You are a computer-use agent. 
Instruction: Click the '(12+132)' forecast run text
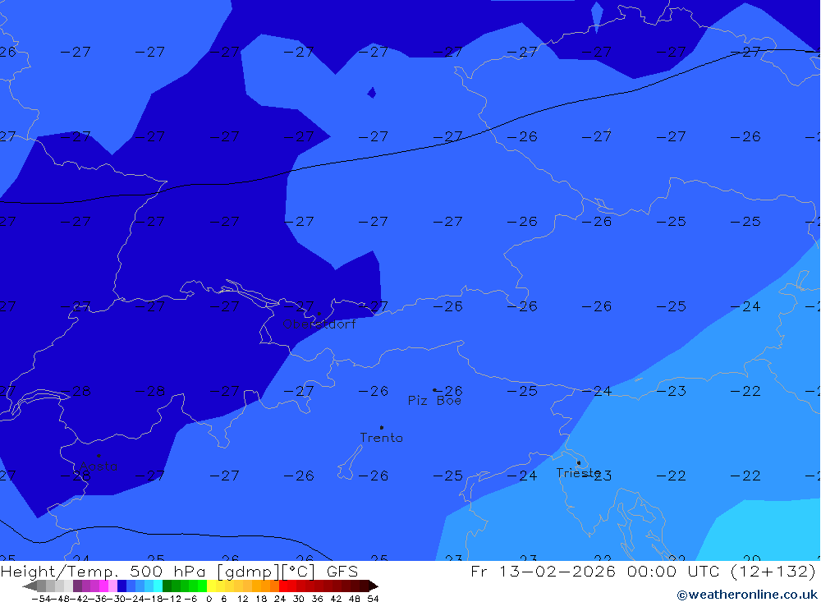[773, 571]
